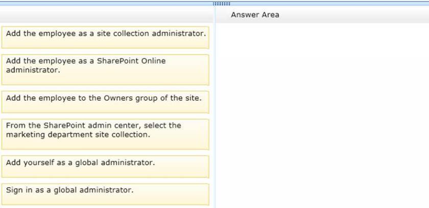
Task: Click the blank header strip above the actions
Action: pyautogui.click(x=105, y=14)
